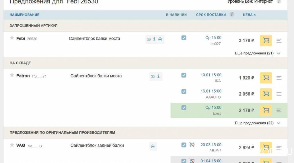Viewport: 294px width, 163px height.
Task: Expand more offers (22) under Patron
Action: tap(257, 123)
